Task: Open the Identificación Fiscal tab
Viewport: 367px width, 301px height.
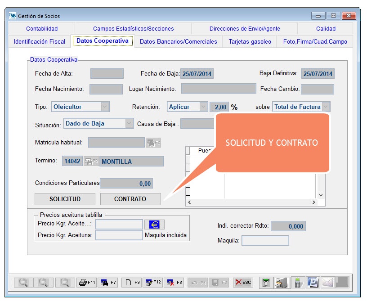Action: click(x=40, y=41)
